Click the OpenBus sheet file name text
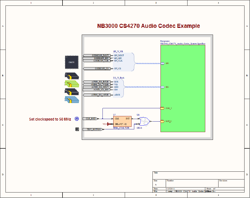 click(x=183, y=44)
